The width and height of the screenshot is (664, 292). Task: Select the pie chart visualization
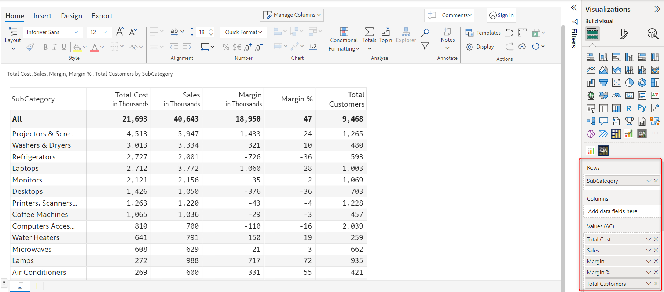[629, 83]
